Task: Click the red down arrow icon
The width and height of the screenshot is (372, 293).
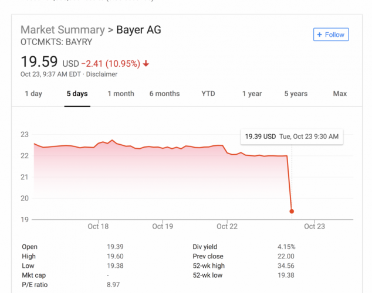Action: (x=146, y=63)
